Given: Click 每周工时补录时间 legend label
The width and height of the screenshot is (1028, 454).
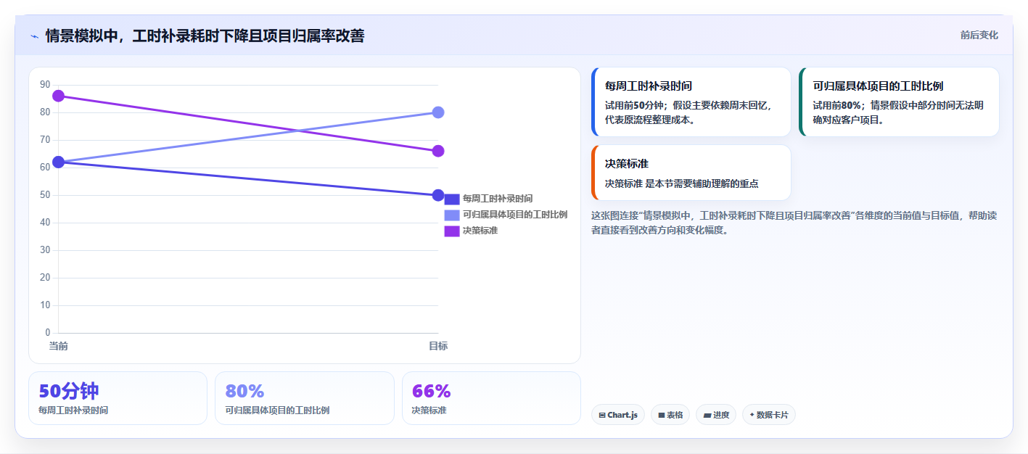Looking at the screenshot, I should coord(498,199).
